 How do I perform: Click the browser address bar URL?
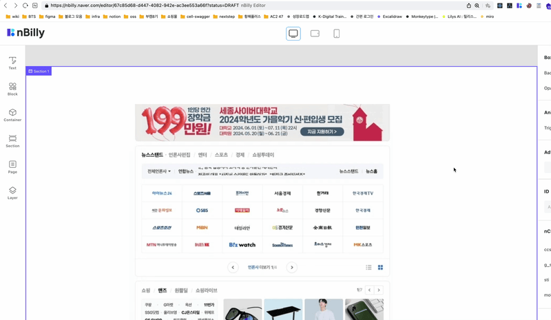pos(145,6)
